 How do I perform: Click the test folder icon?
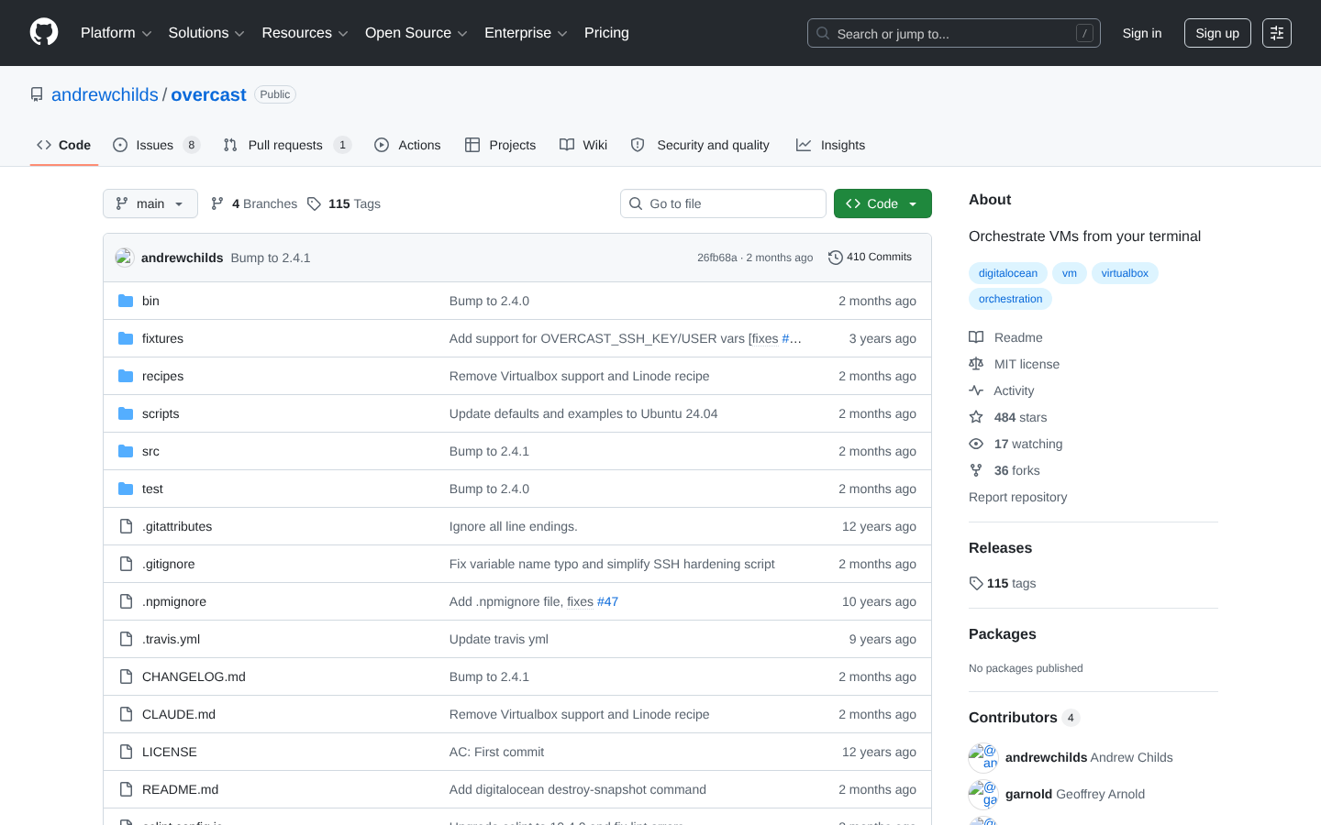(x=126, y=489)
